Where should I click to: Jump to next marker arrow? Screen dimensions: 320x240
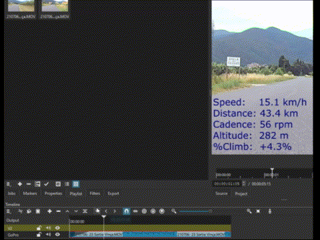coord(115,211)
